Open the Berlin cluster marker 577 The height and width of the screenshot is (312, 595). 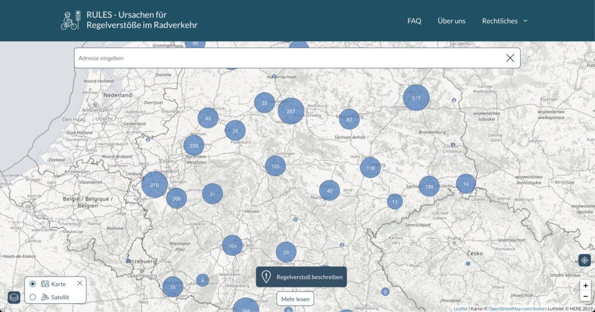pos(416,98)
